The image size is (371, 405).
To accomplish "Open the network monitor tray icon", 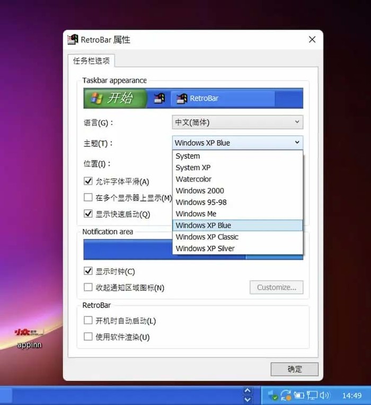I will (312, 395).
